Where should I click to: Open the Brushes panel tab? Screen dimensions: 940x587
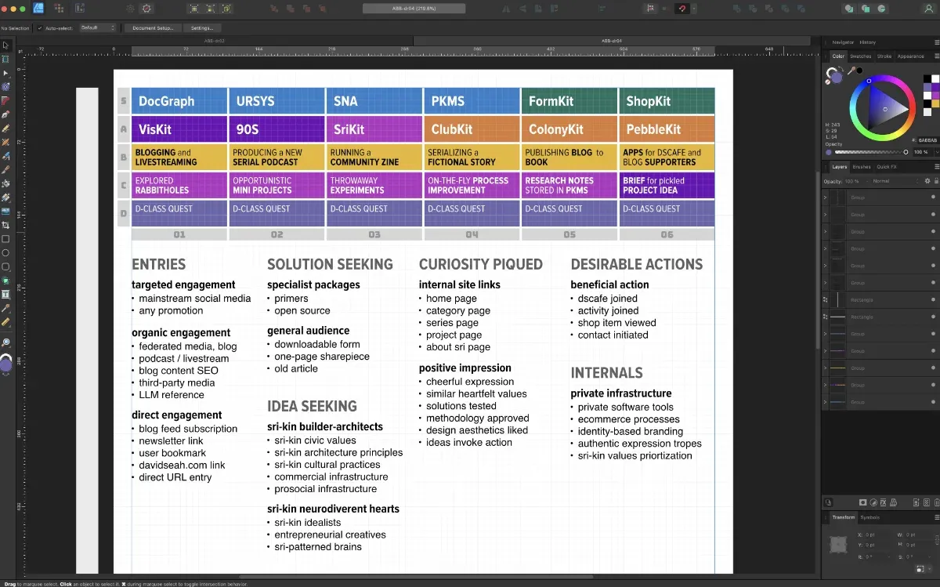pyautogui.click(x=861, y=167)
